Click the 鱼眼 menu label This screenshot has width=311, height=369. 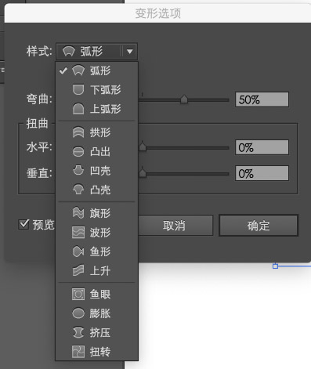[x=100, y=295]
